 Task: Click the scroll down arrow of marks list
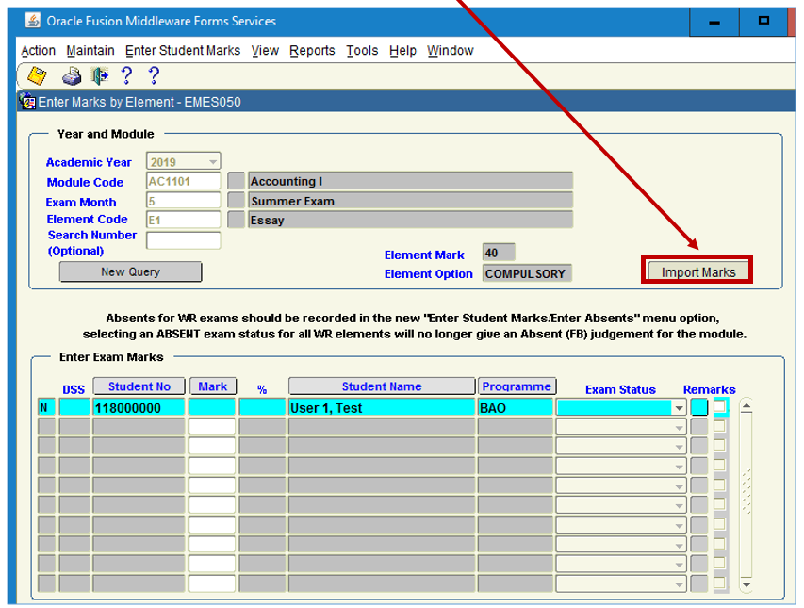click(747, 584)
